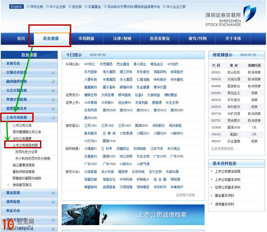Open 上市公司更名信息 search link
The height and width of the screenshot is (232, 267).
(228, 172)
